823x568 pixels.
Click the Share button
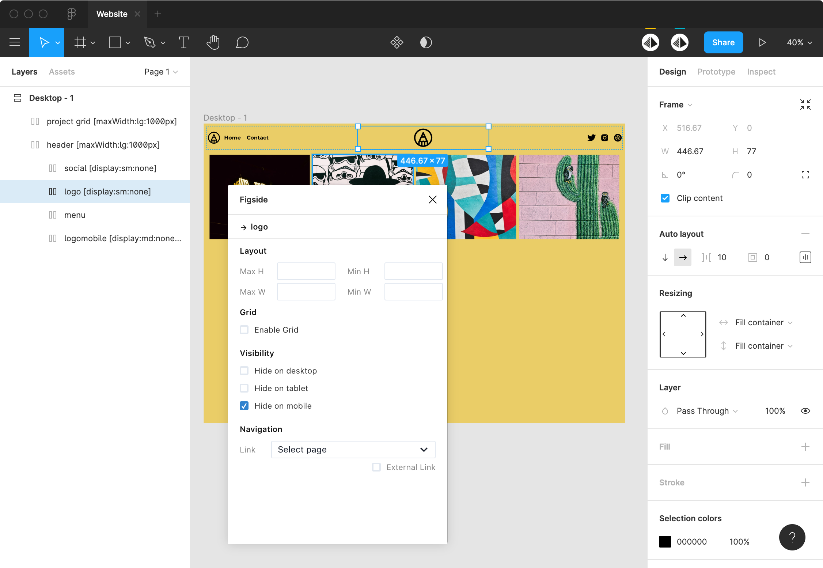[x=723, y=42]
